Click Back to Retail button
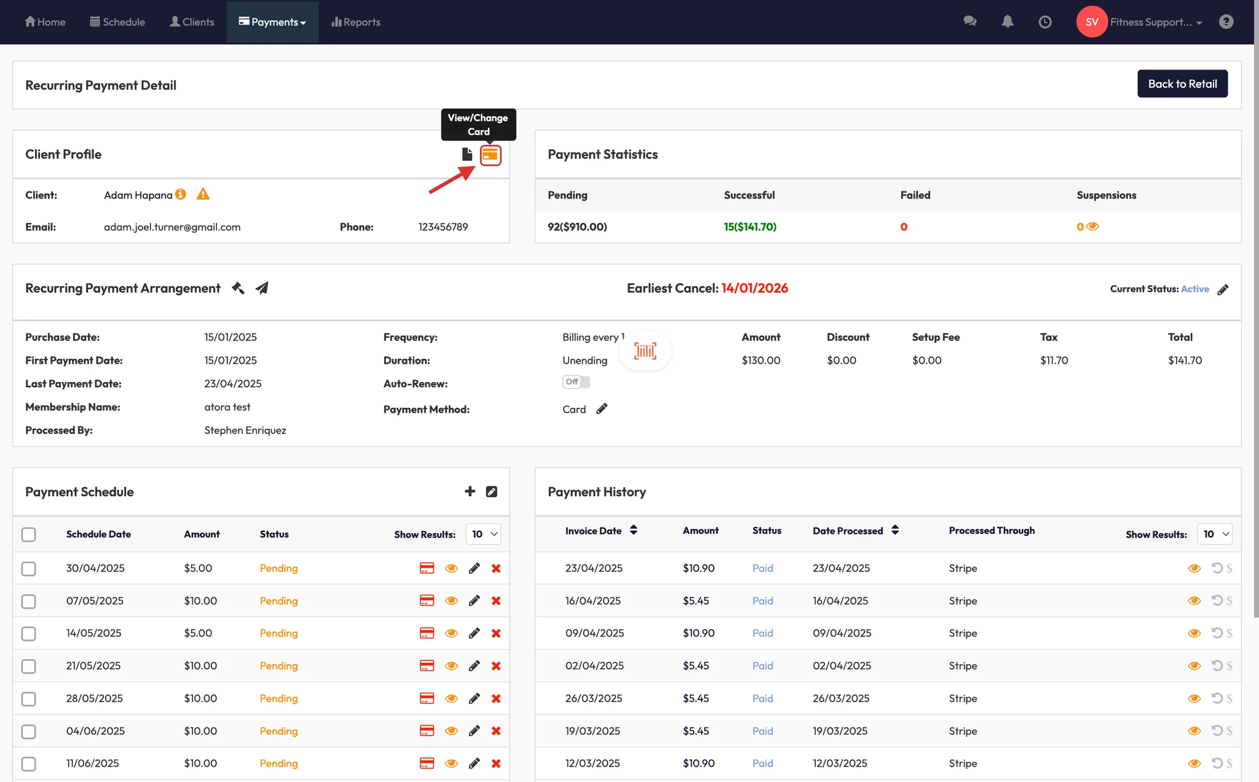 tap(1182, 84)
